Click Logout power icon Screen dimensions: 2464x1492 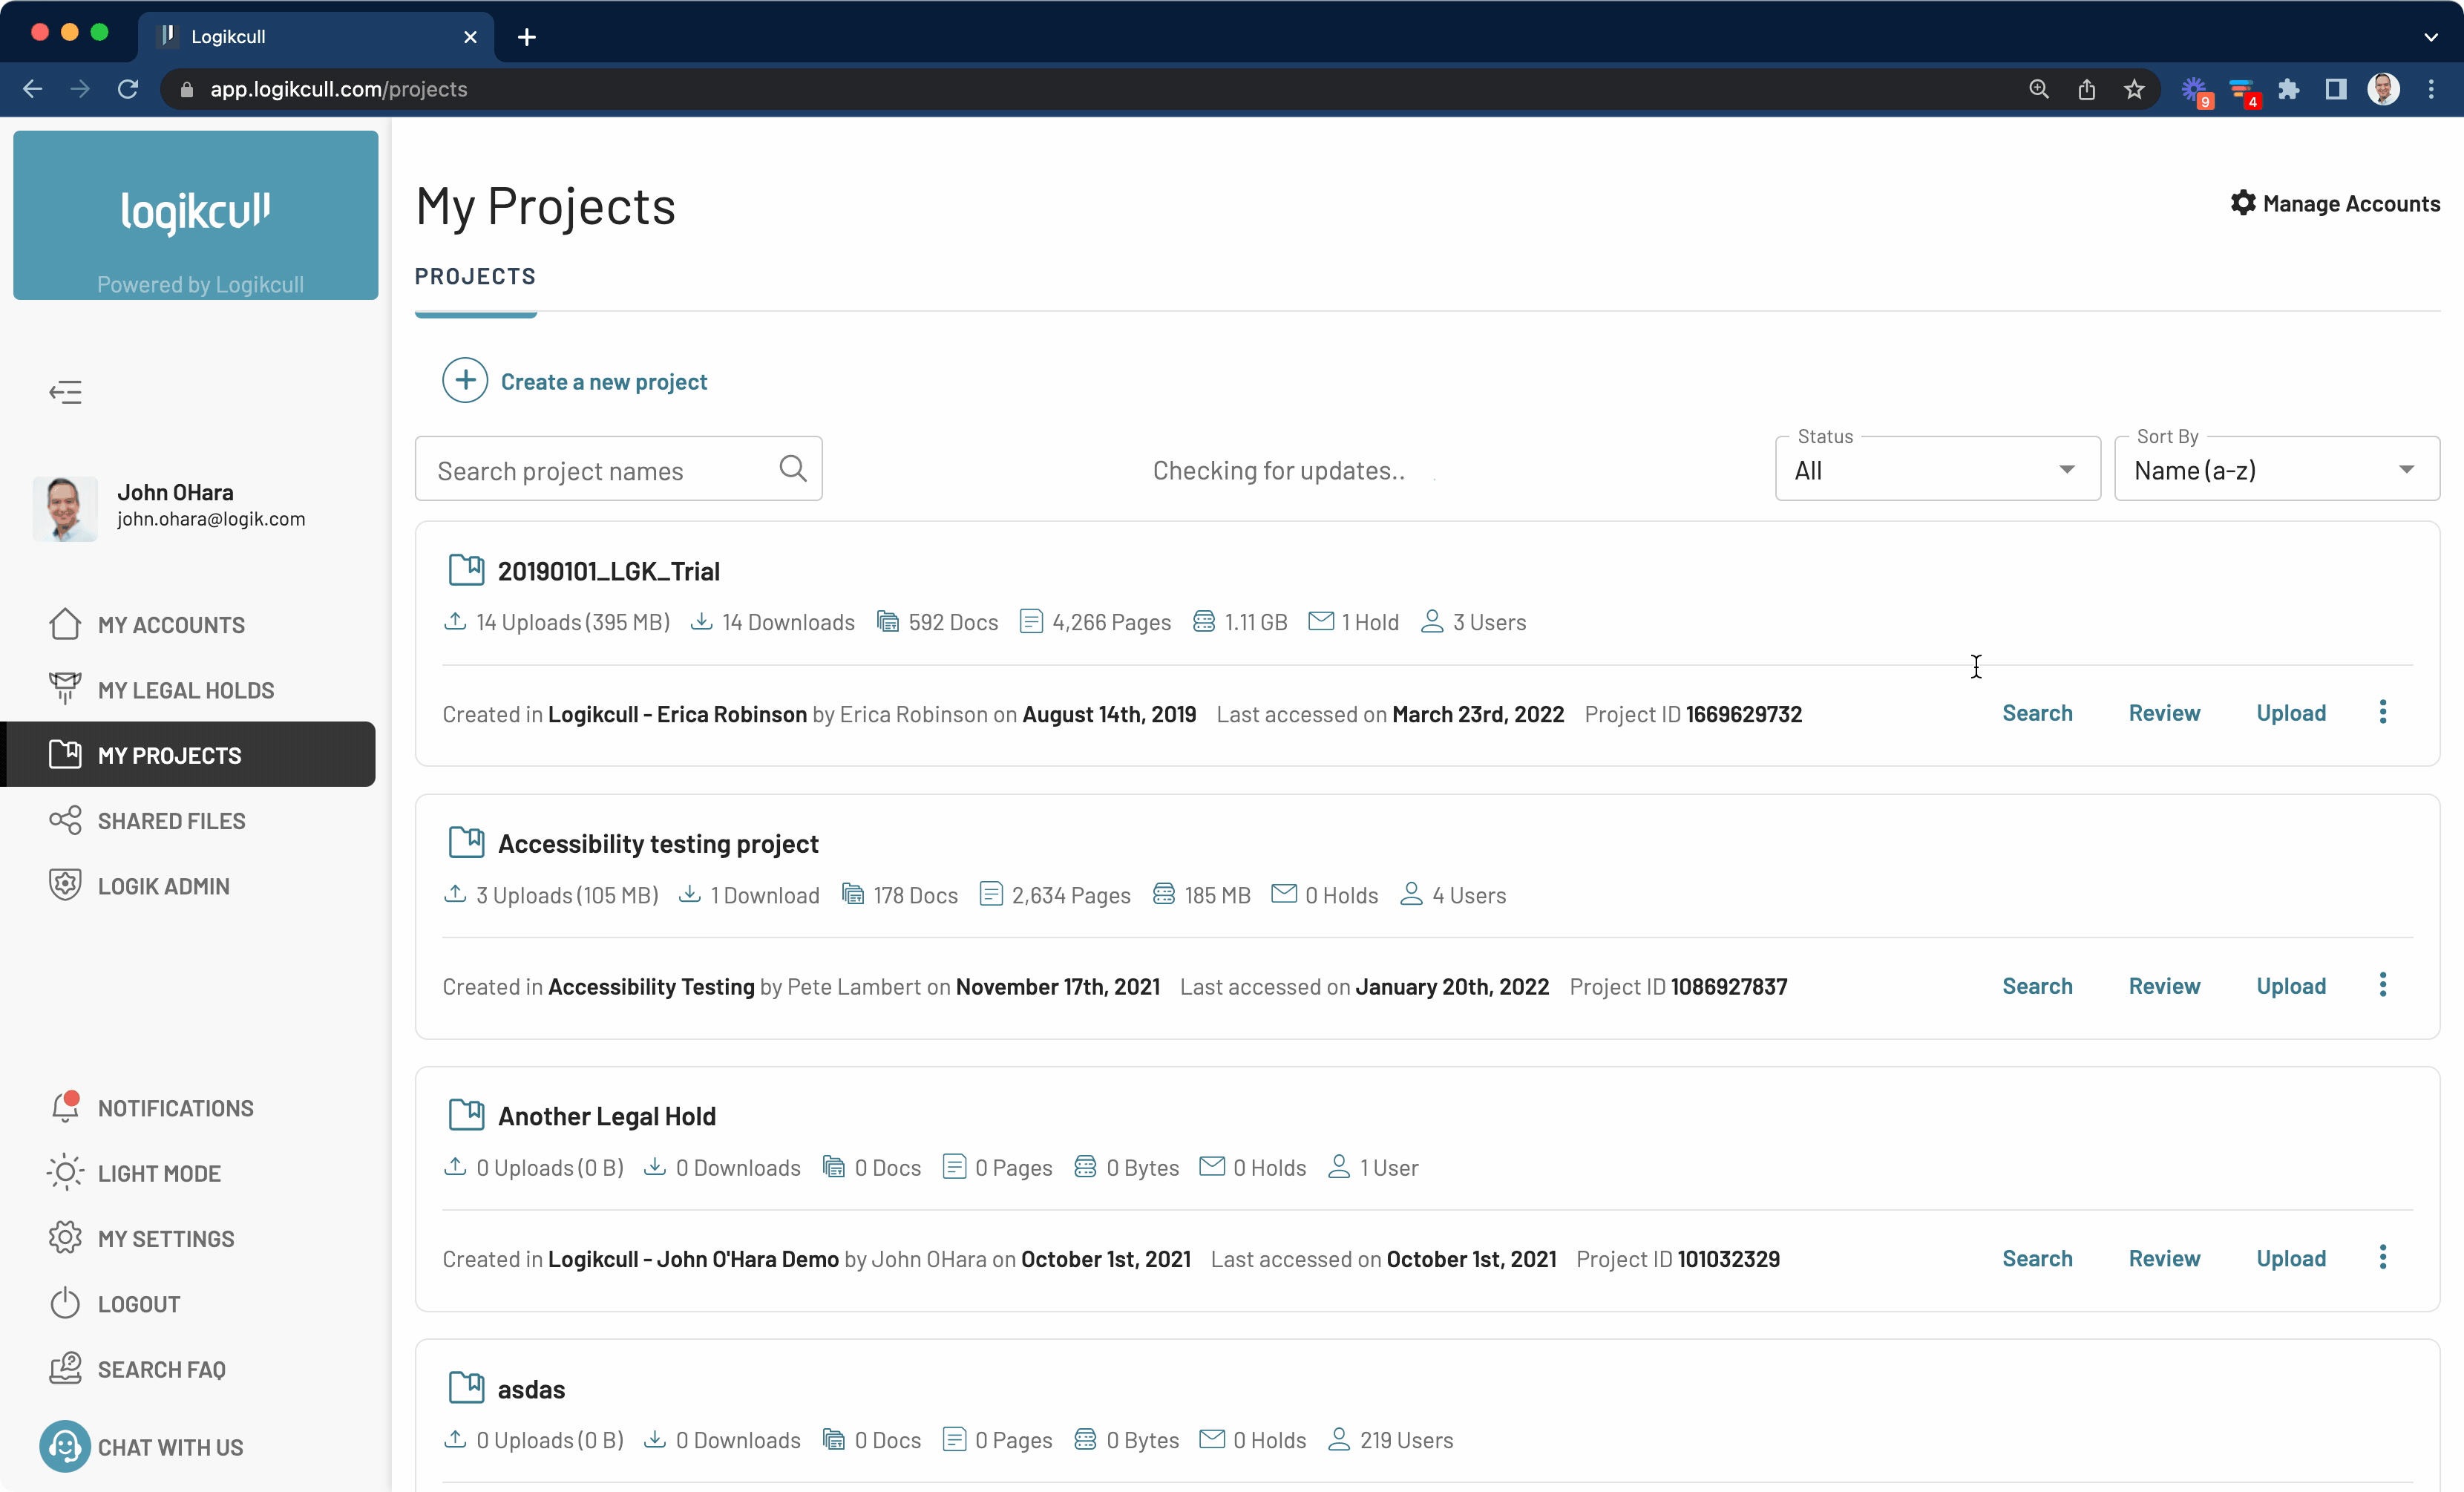(x=65, y=1303)
